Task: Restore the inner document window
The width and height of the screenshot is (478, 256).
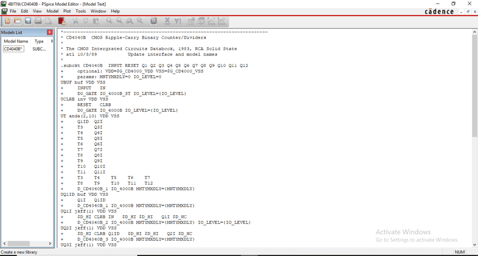Action: pyautogui.click(x=468, y=11)
